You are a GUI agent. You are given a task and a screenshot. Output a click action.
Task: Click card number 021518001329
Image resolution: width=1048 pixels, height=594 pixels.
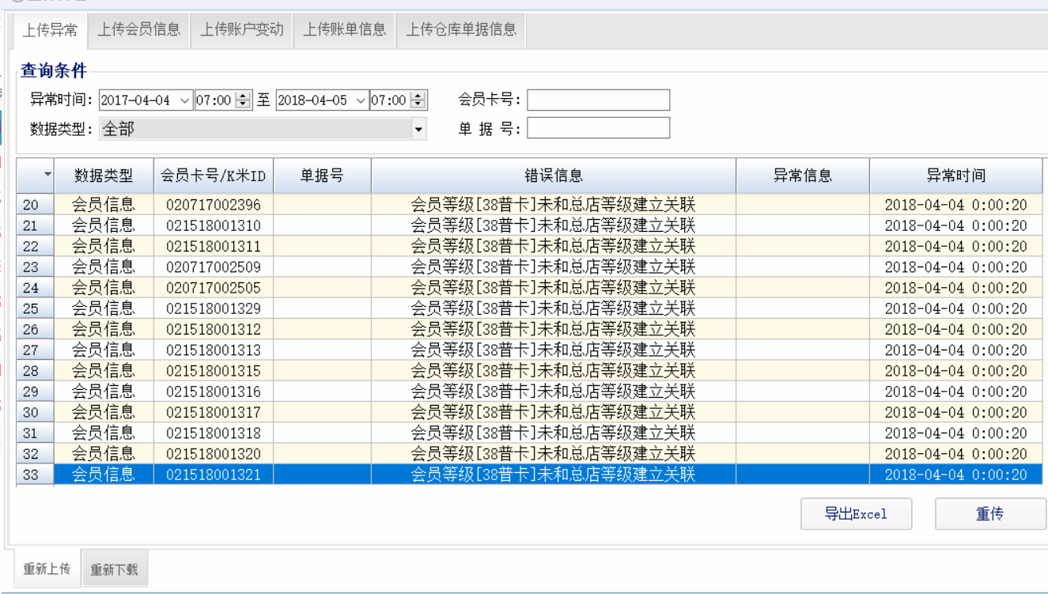tap(214, 308)
